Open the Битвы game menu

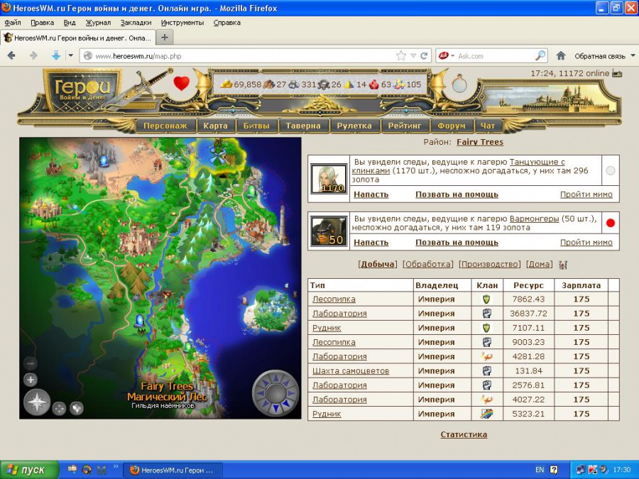pos(256,126)
